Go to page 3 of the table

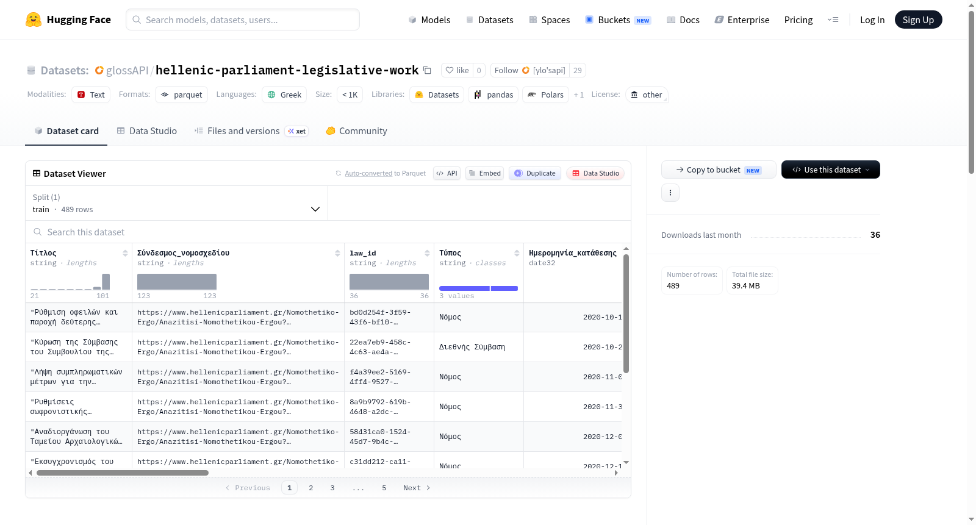click(x=332, y=488)
